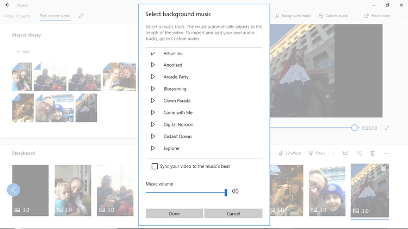This screenshot has height=229, width=408.
Task: Toggle checkbox on the last storyboard clip
Action: point(384,169)
